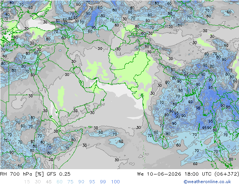Click the dark blue legend value 100
Image resolution: width=239 pixels, height=185 pixels.
pyautogui.click(x=115, y=182)
